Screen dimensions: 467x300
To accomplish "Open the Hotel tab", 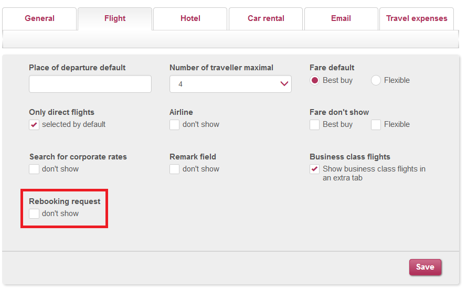I will [190, 18].
